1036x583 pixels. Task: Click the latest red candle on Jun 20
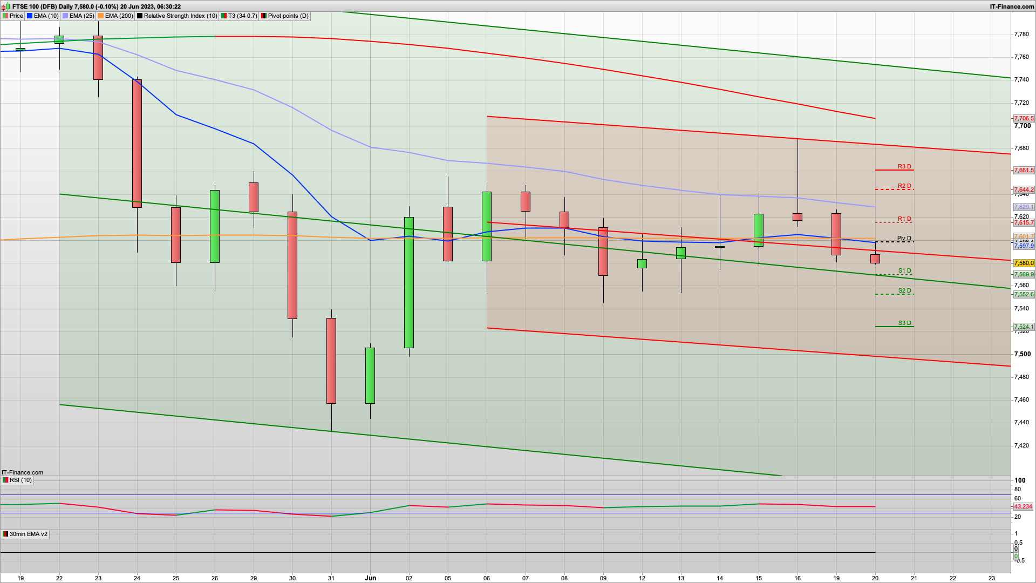pos(875,259)
